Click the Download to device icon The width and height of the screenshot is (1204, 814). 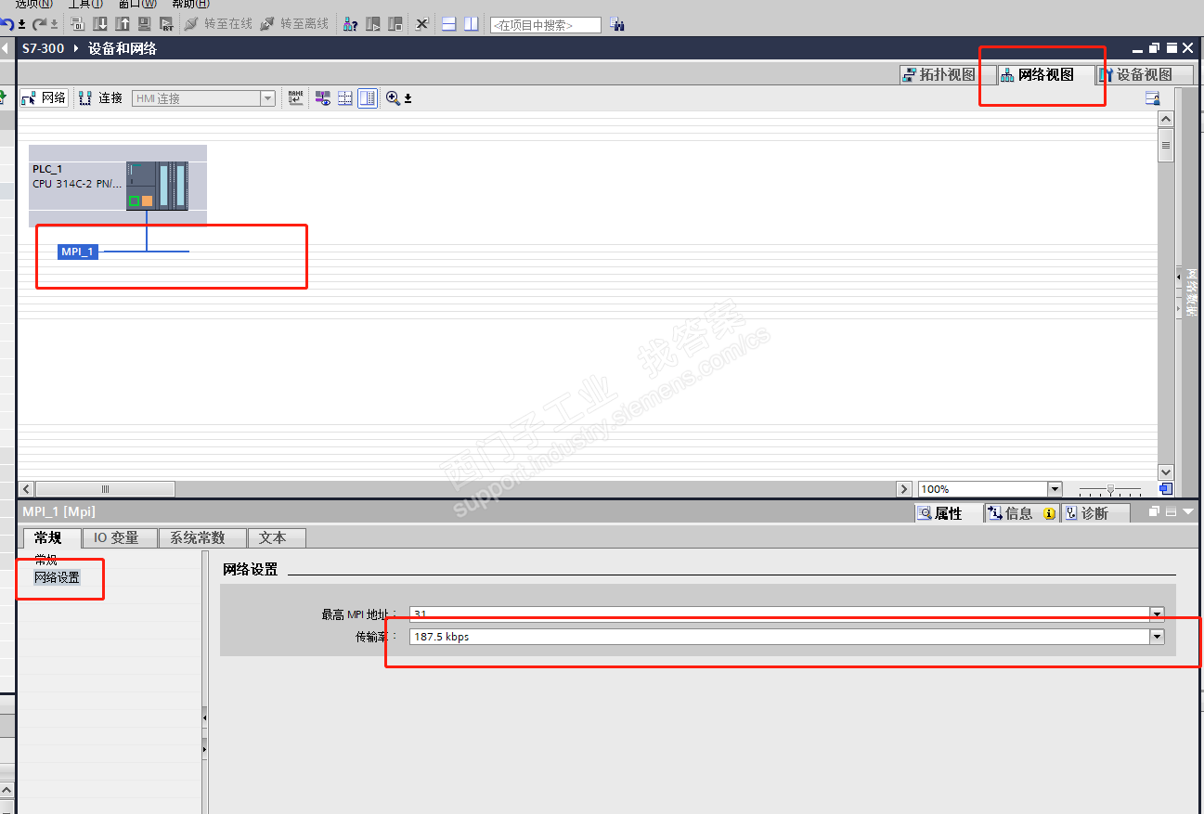tap(100, 24)
